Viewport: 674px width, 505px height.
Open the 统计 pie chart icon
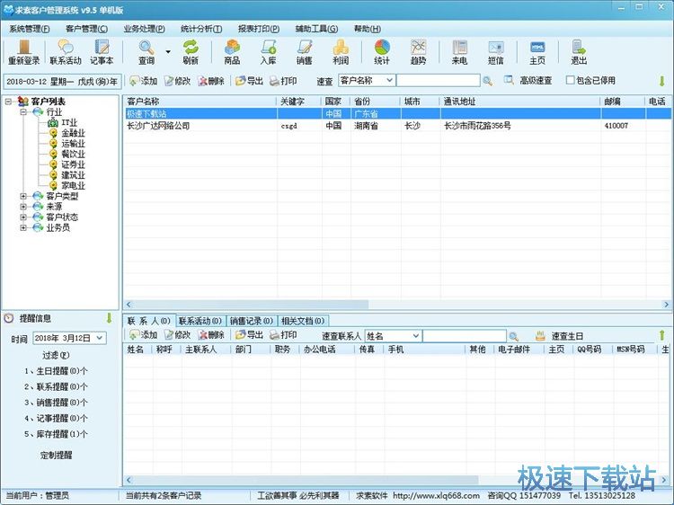coord(382,52)
